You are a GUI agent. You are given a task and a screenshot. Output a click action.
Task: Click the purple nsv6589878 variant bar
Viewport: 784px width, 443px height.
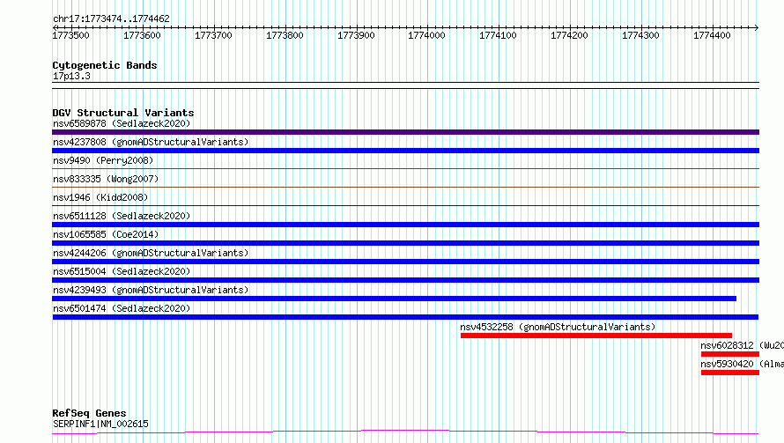(405, 132)
